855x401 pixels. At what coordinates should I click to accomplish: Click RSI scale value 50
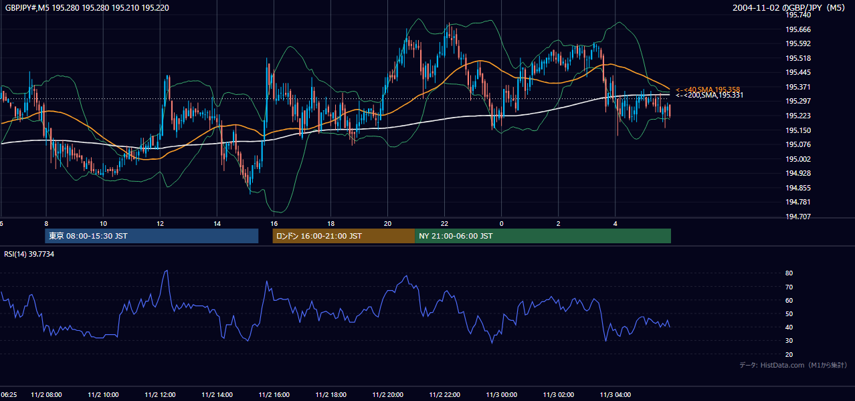tap(789, 313)
